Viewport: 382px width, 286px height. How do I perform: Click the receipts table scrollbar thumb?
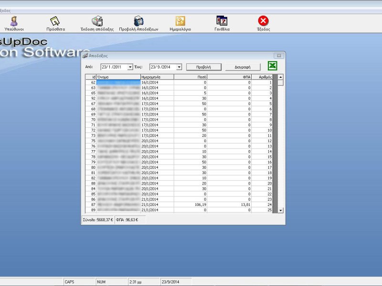tap(281, 82)
